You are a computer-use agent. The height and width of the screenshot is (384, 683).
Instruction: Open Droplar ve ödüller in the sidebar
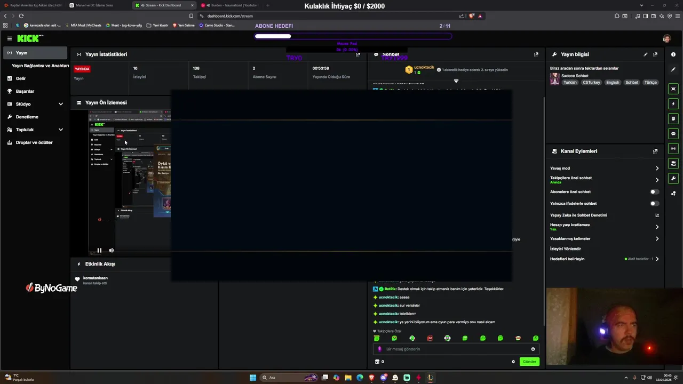(x=35, y=142)
